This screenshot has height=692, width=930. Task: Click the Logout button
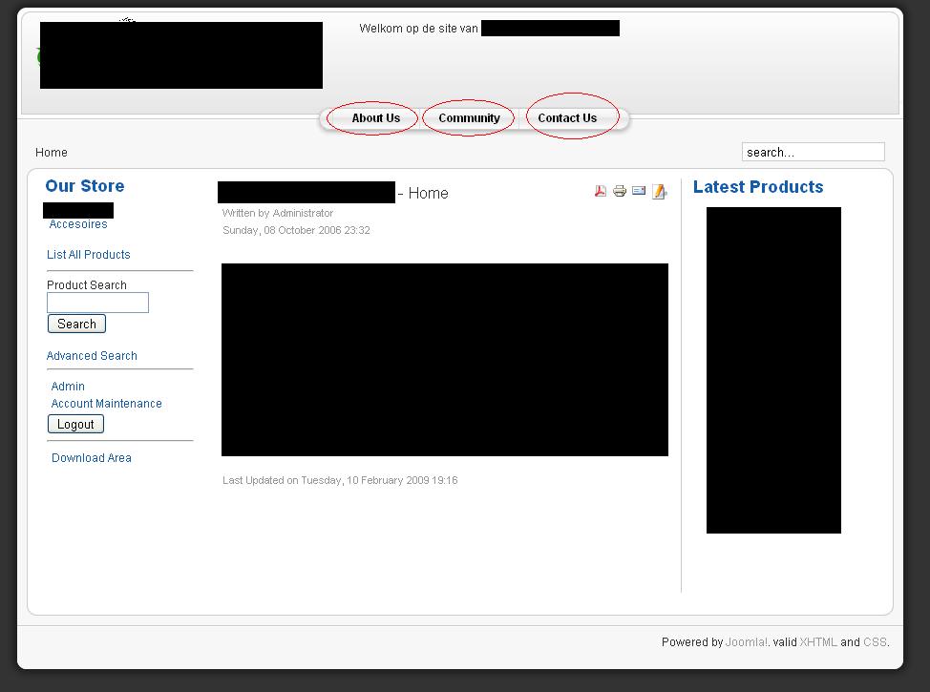(76, 424)
